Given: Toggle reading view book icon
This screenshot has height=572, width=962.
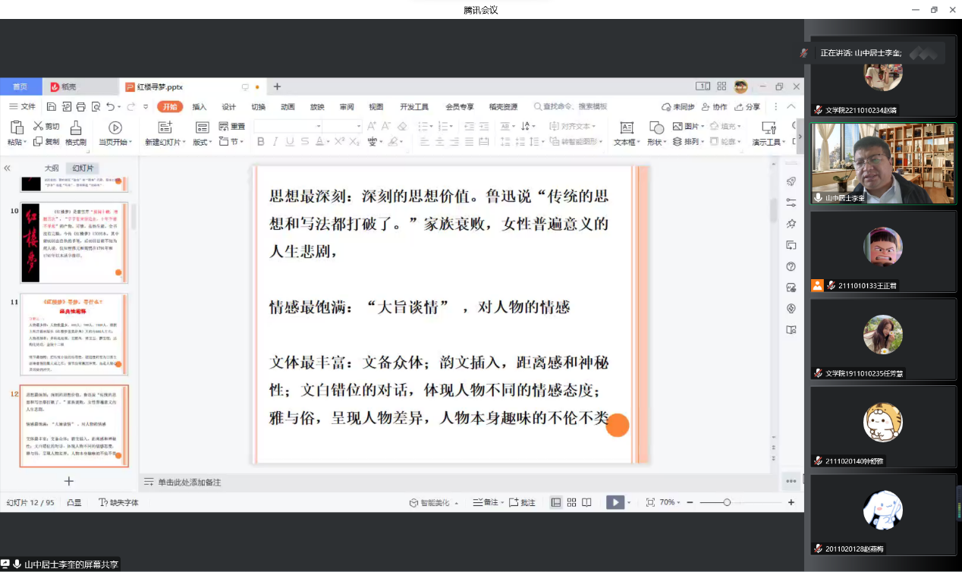Looking at the screenshot, I should (x=586, y=502).
